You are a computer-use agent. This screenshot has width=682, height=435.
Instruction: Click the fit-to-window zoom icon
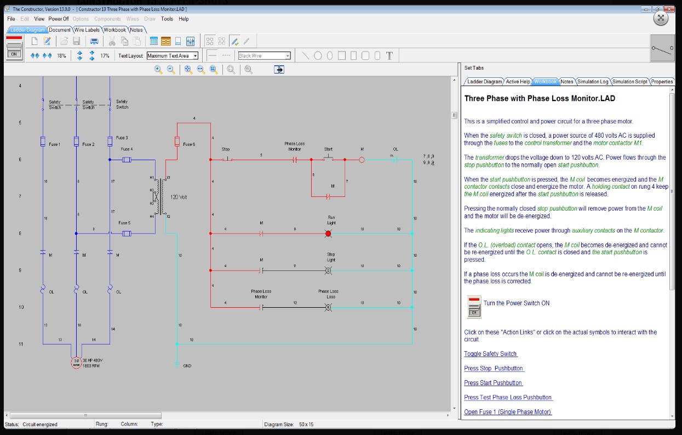188,69
